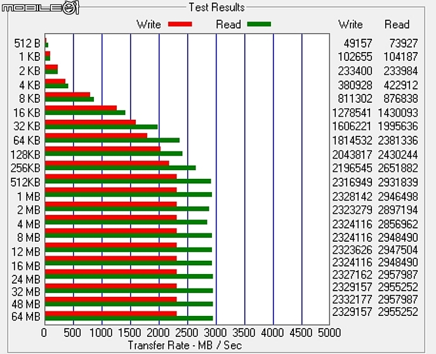
Task: Select the 1 MB row label
Action: pyautogui.click(x=29, y=197)
